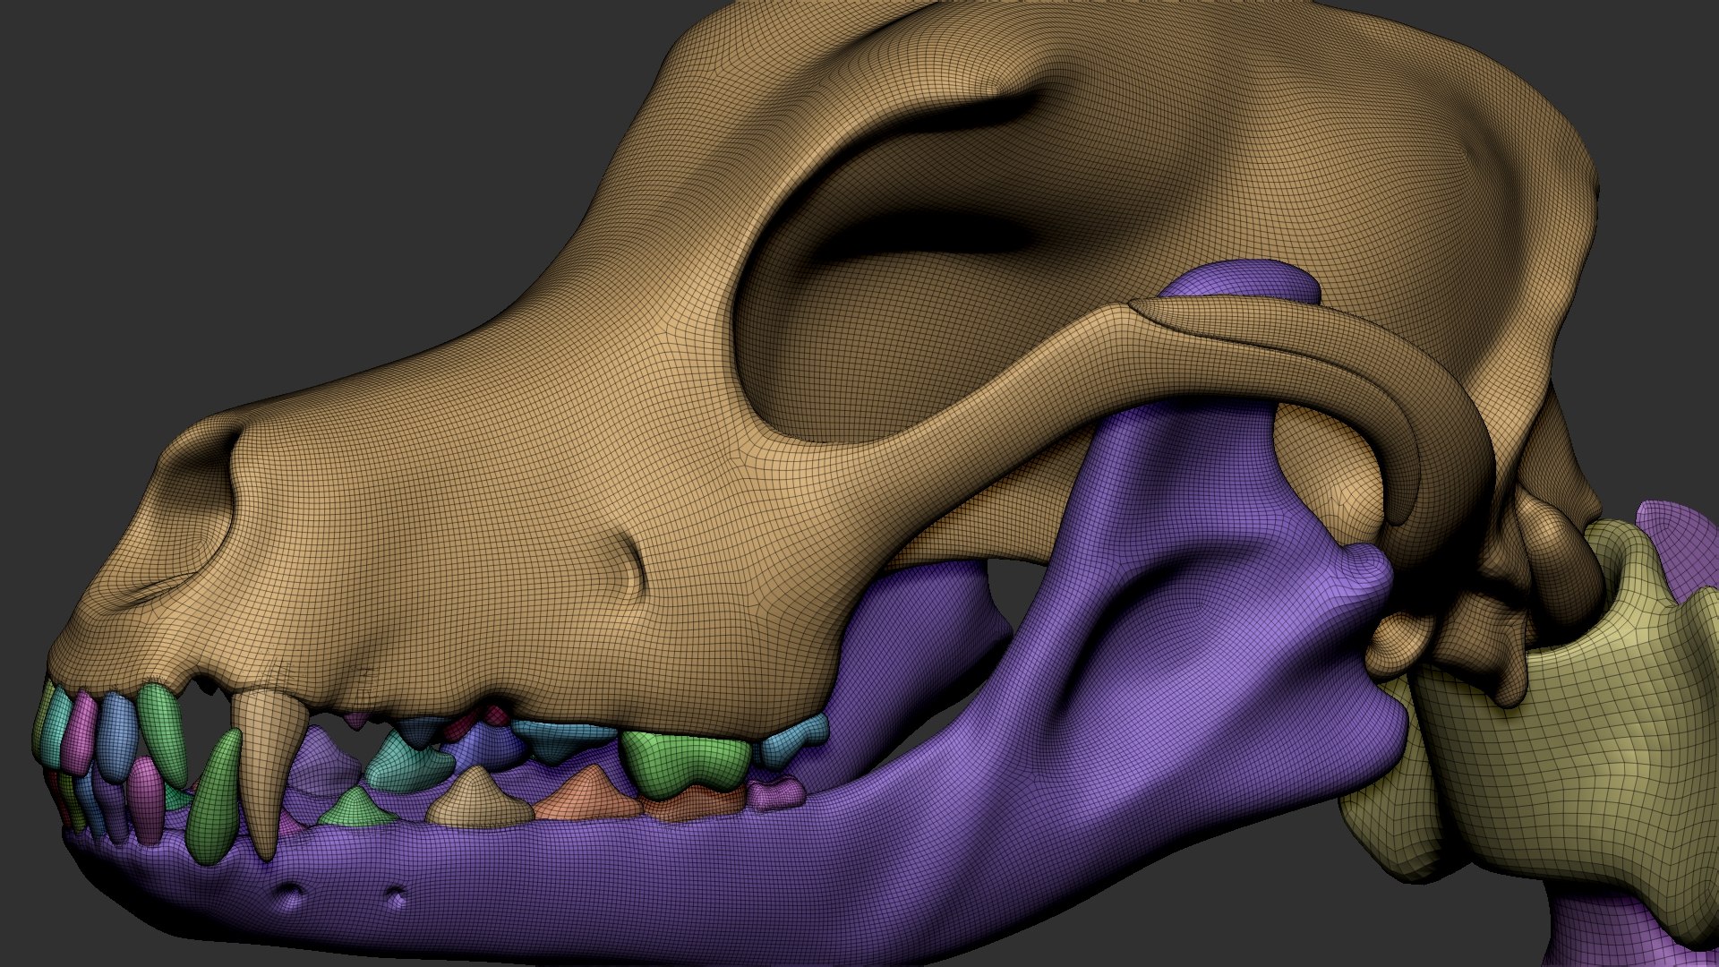
Task: Click the large green upper carnassial tooth
Action: click(685, 761)
